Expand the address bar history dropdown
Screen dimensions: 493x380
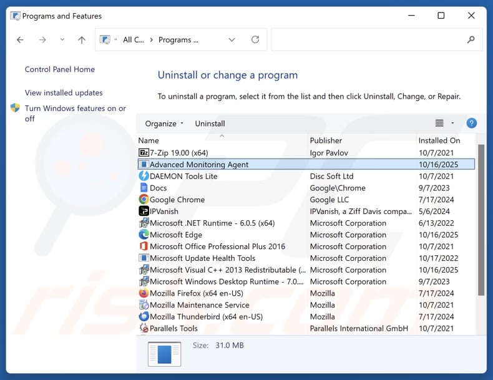coord(232,40)
